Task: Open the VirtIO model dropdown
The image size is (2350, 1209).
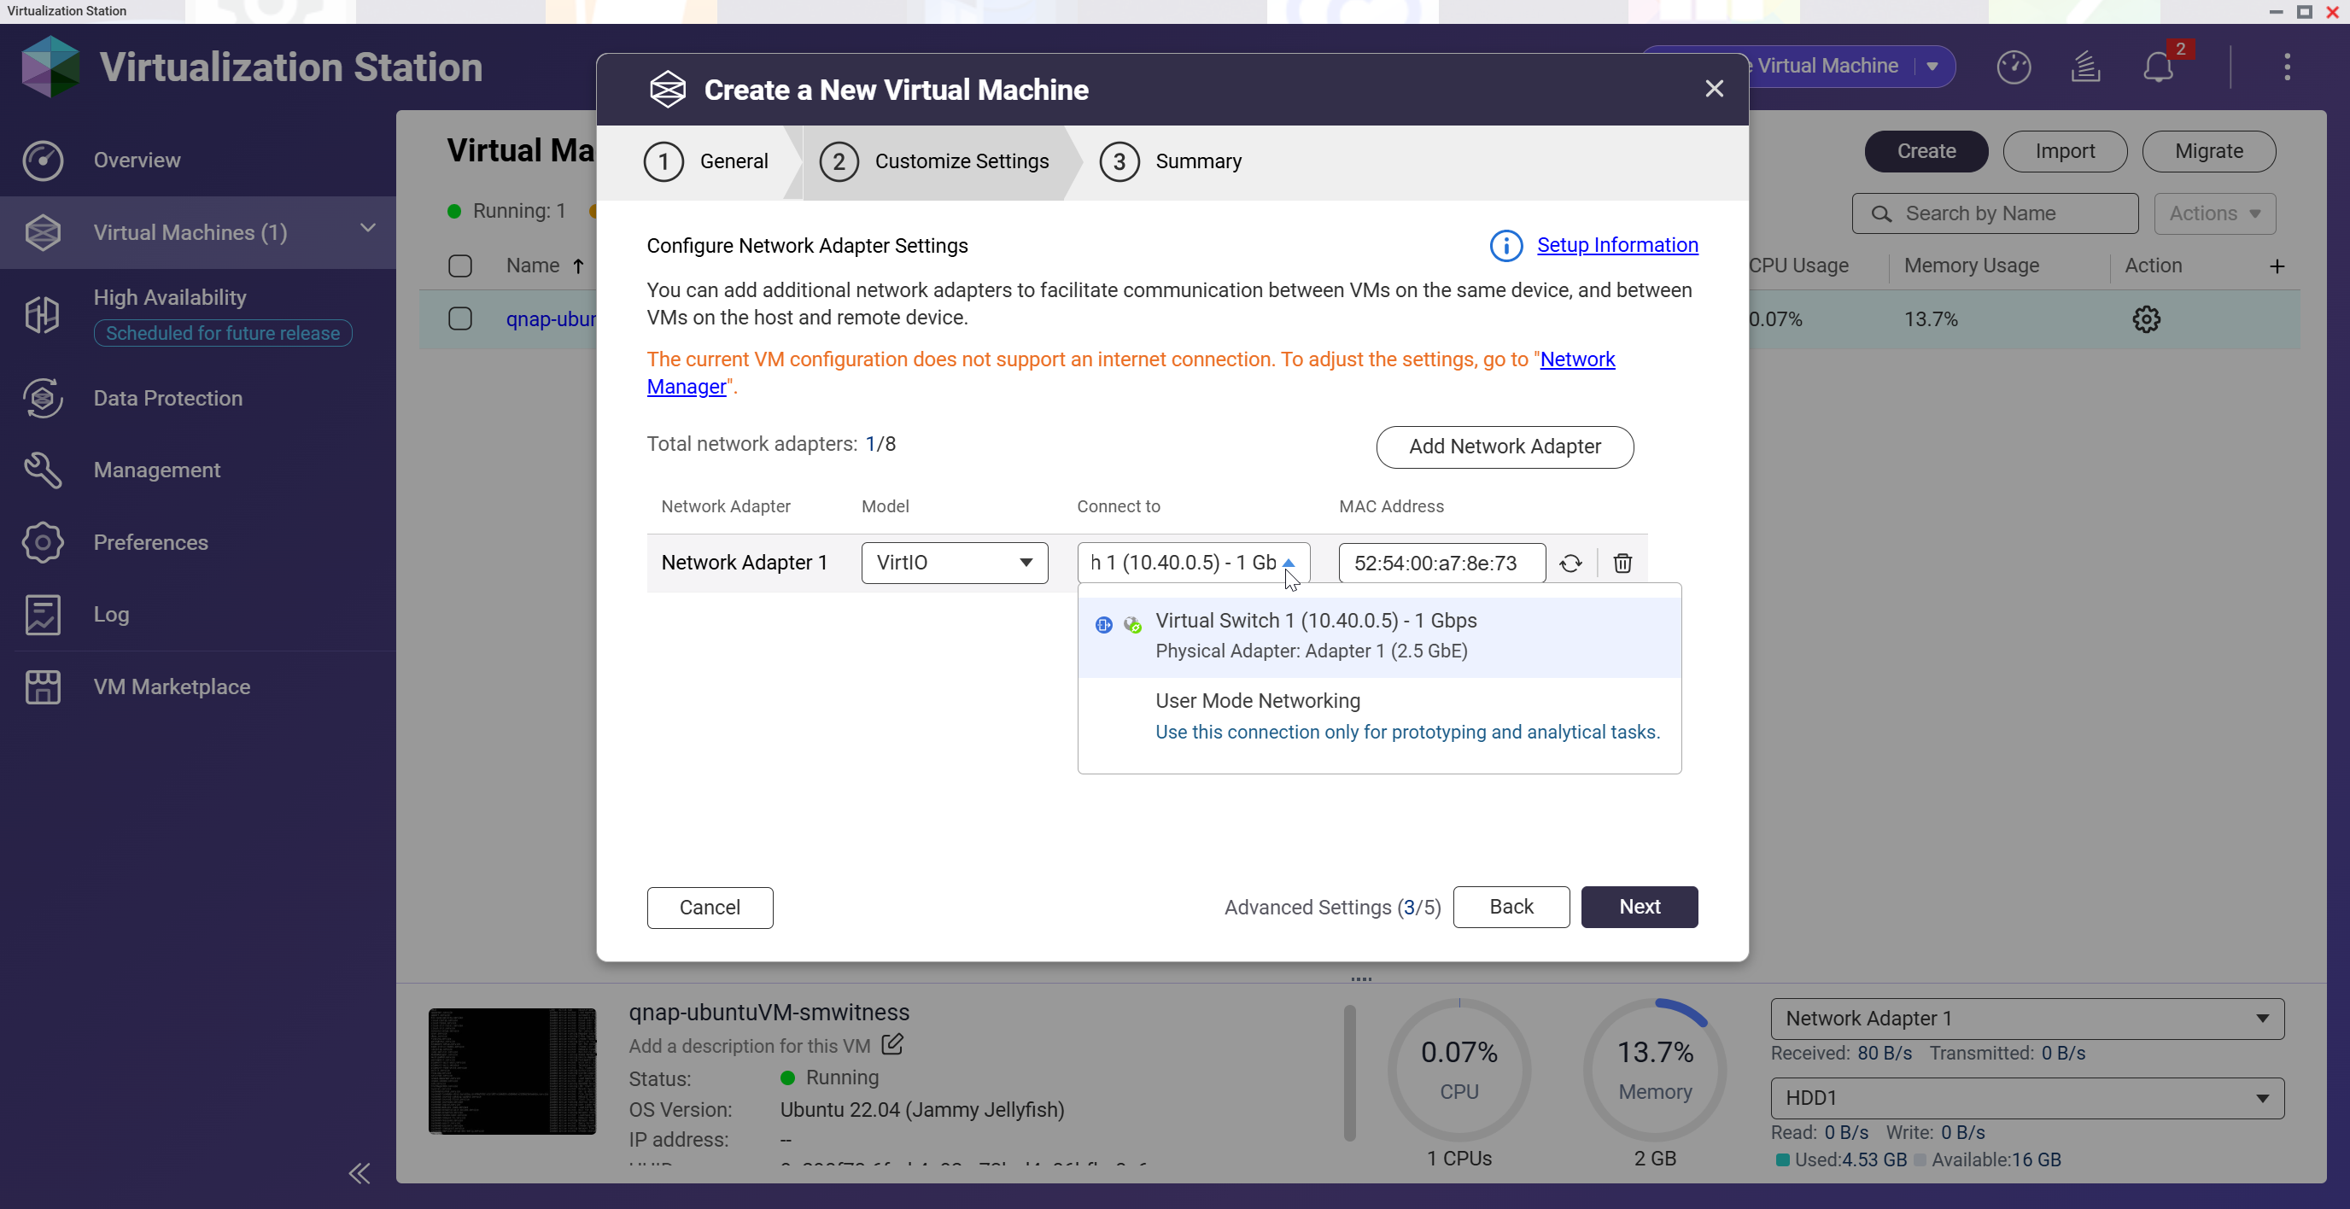Action: [954, 563]
